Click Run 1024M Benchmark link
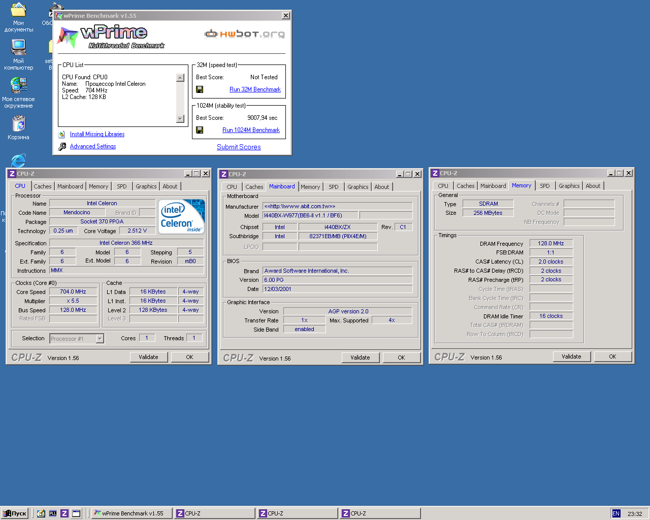The width and height of the screenshot is (650, 520). point(251,130)
